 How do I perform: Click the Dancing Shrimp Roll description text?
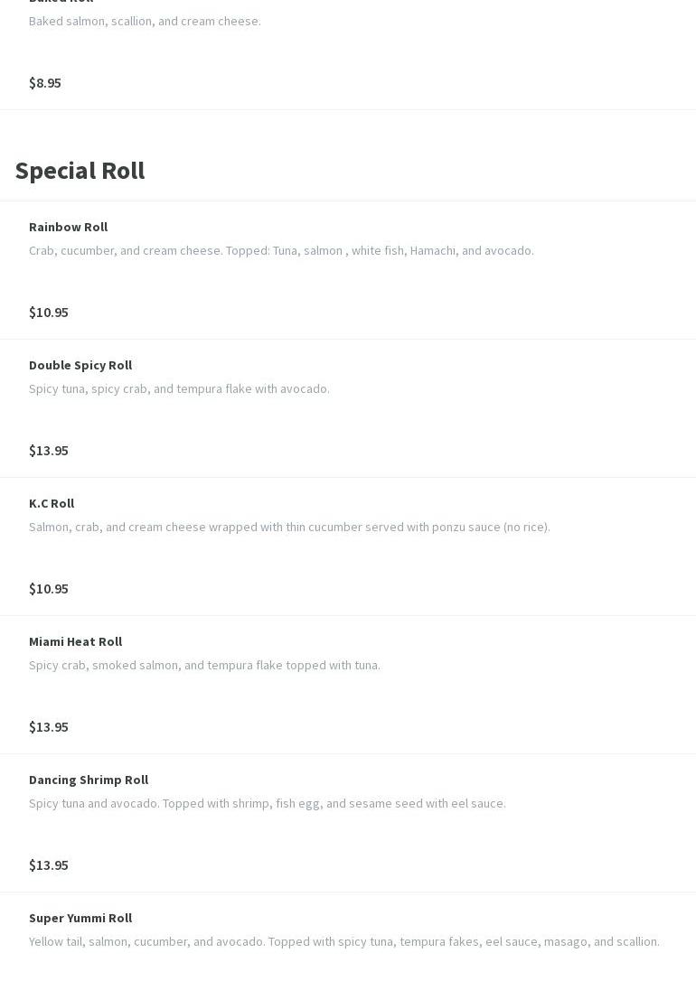[x=267, y=803]
